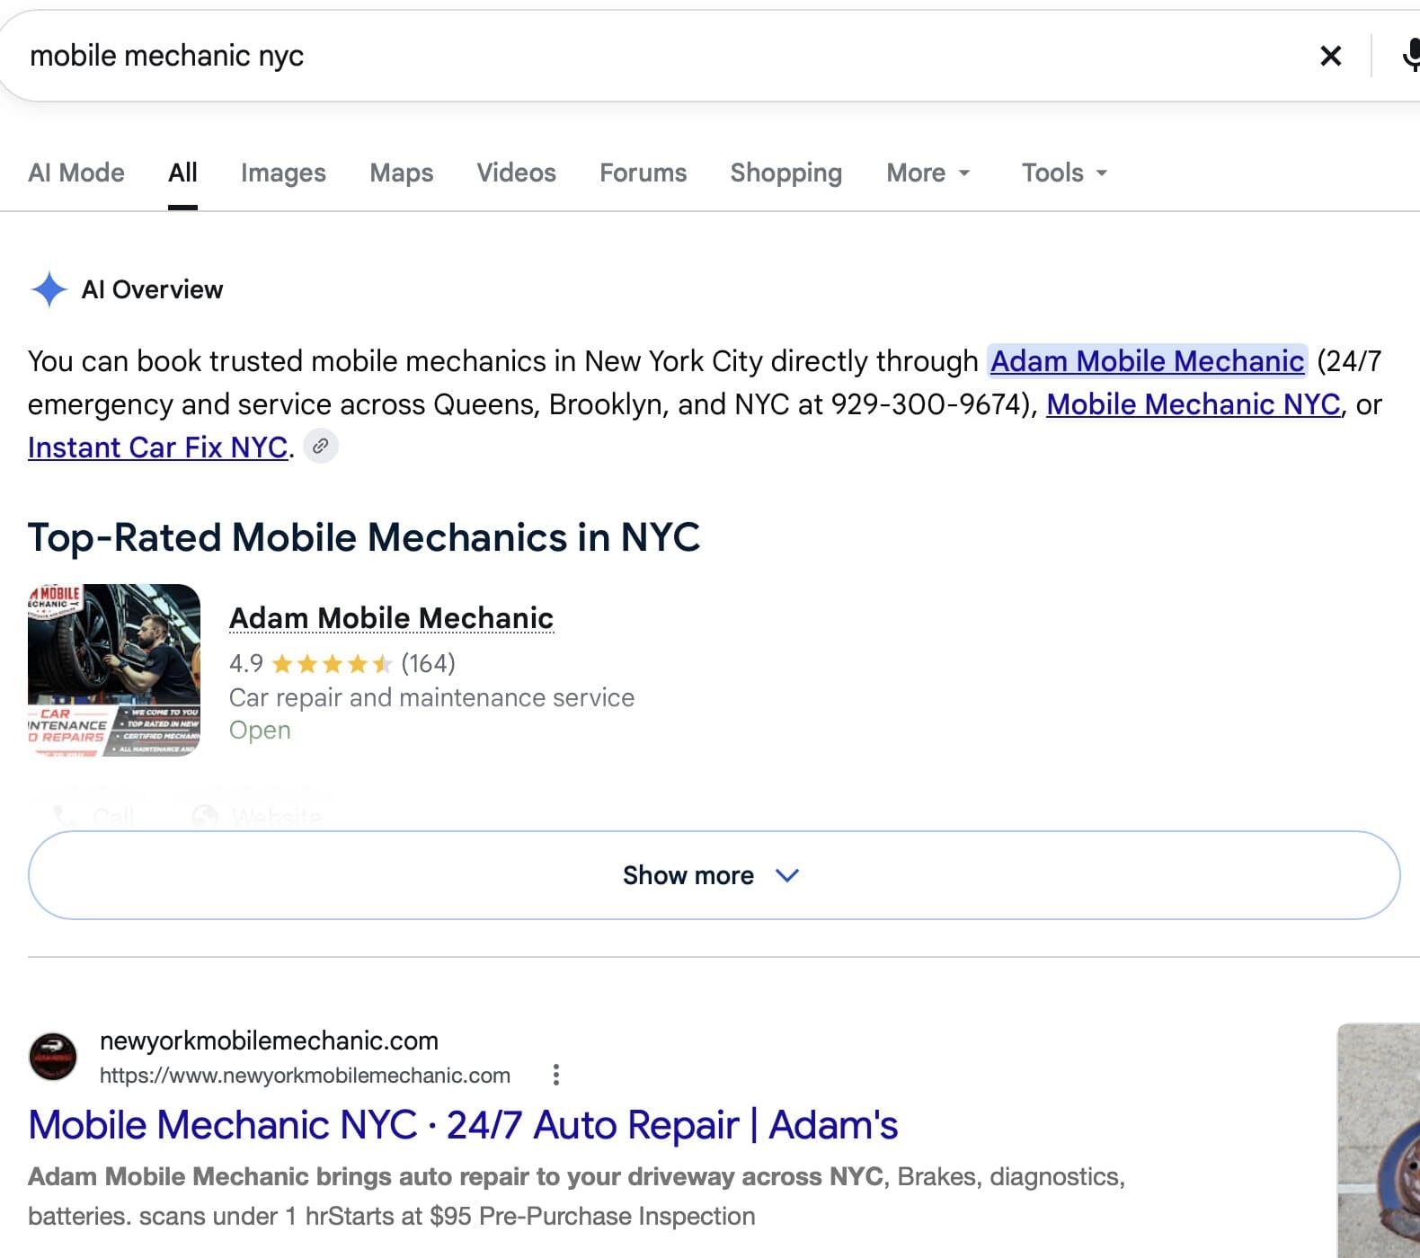Viewport: 1420px width, 1258px height.
Task: Open the Mobile Mechanic NYC link in overview
Action: click(x=1194, y=404)
